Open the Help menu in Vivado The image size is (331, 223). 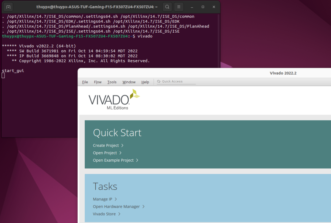click(145, 82)
